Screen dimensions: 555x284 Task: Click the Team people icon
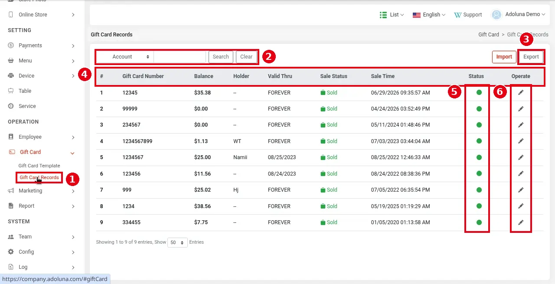point(11,237)
